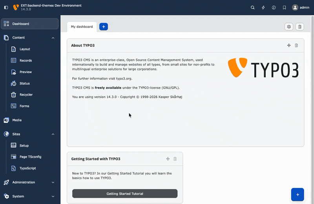Image resolution: width=314 pixels, height=204 pixels.
Task: Open the search icon in top bar
Action: coord(252,7)
